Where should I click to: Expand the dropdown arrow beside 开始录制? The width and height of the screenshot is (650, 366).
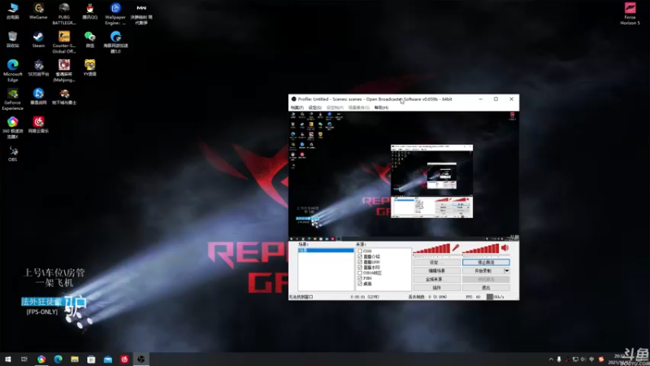[506, 271]
